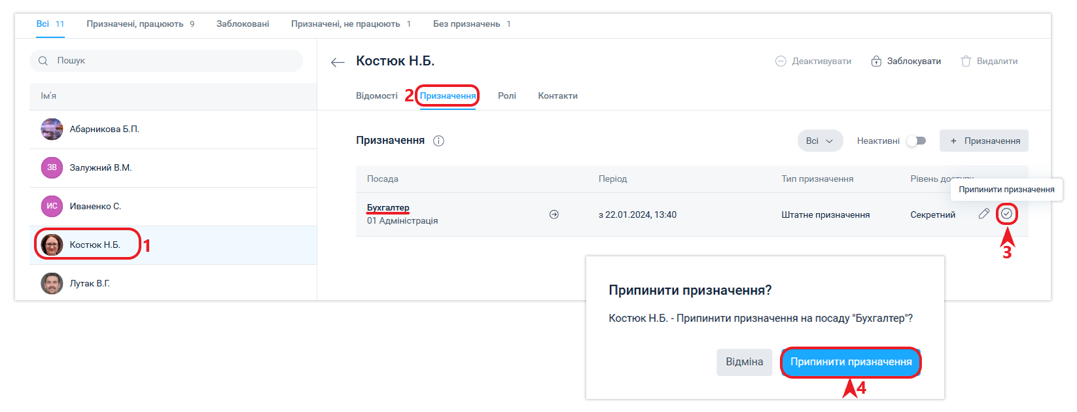Click the info icon beside Призначення heading

438,141
